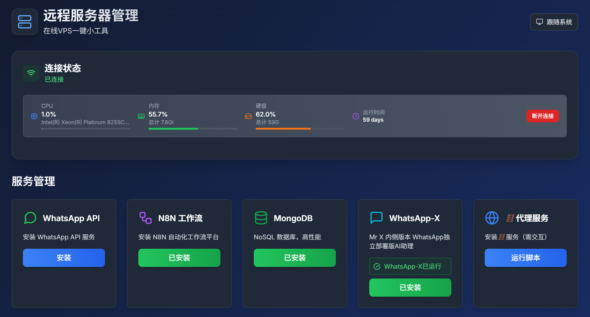Click the N8N workflow nodes icon
The image size is (590, 317).
click(x=145, y=218)
